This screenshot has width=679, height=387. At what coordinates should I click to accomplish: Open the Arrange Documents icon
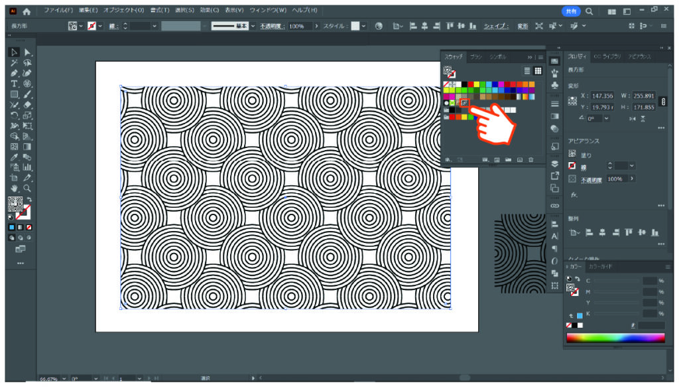pyautogui.click(x=611, y=12)
